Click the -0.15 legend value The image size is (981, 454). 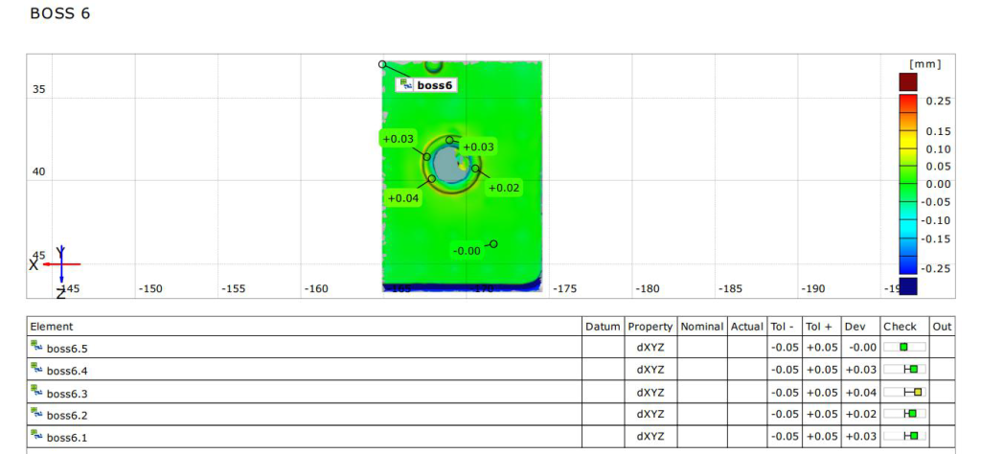click(x=936, y=238)
